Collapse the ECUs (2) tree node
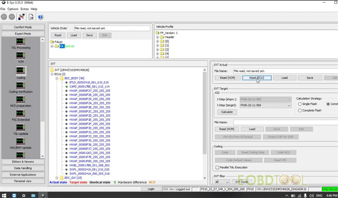This screenshot has height=198, width=338. click(x=52, y=74)
